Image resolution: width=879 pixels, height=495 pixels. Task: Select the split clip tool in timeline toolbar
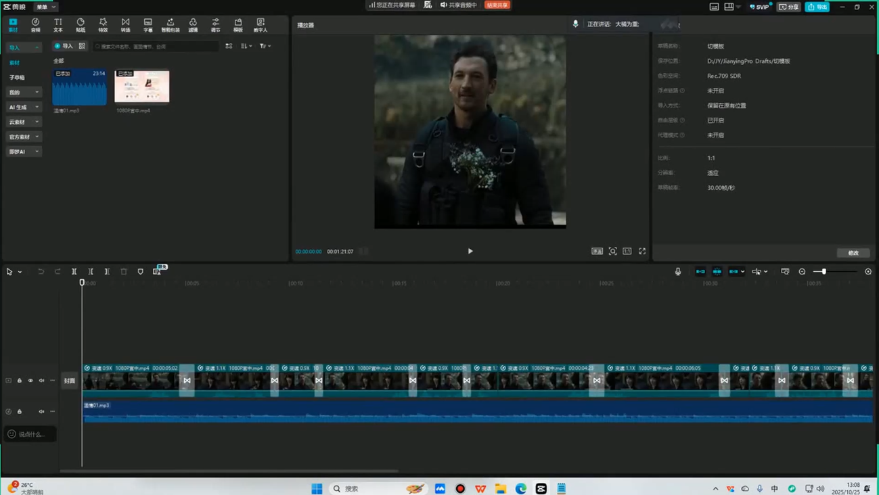pyautogui.click(x=74, y=272)
